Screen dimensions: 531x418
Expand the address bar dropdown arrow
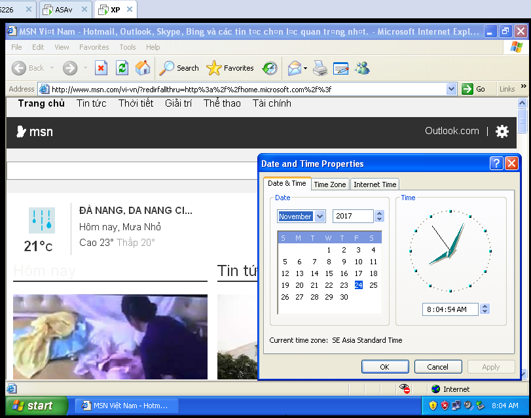pyautogui.click(x=450, y=89)
